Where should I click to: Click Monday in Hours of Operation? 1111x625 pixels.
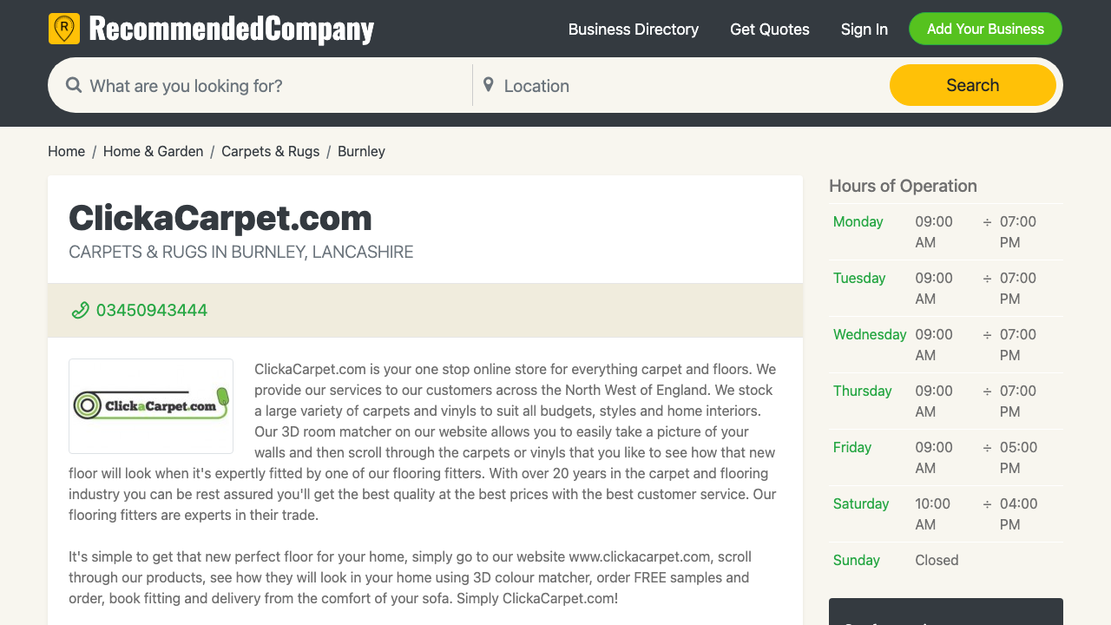point(858,221)
